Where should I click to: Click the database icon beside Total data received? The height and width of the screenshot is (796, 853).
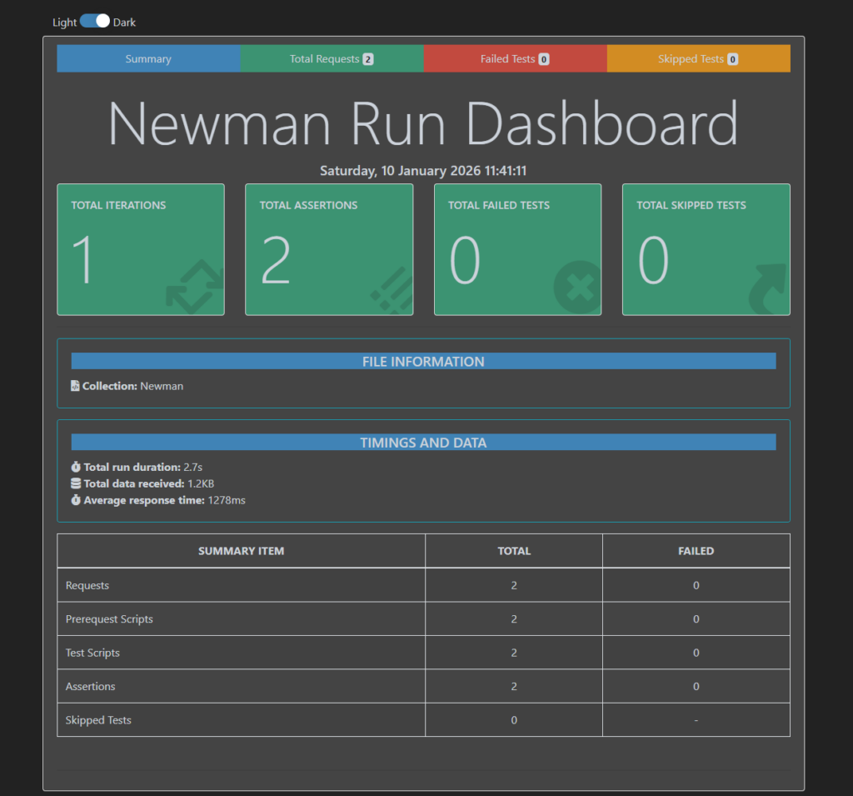point(76,483)
